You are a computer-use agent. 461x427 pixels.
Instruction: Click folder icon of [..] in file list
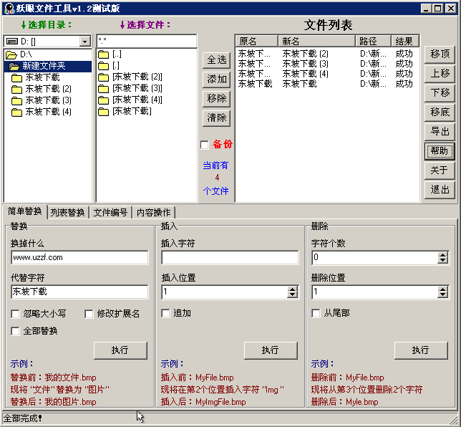103,54
